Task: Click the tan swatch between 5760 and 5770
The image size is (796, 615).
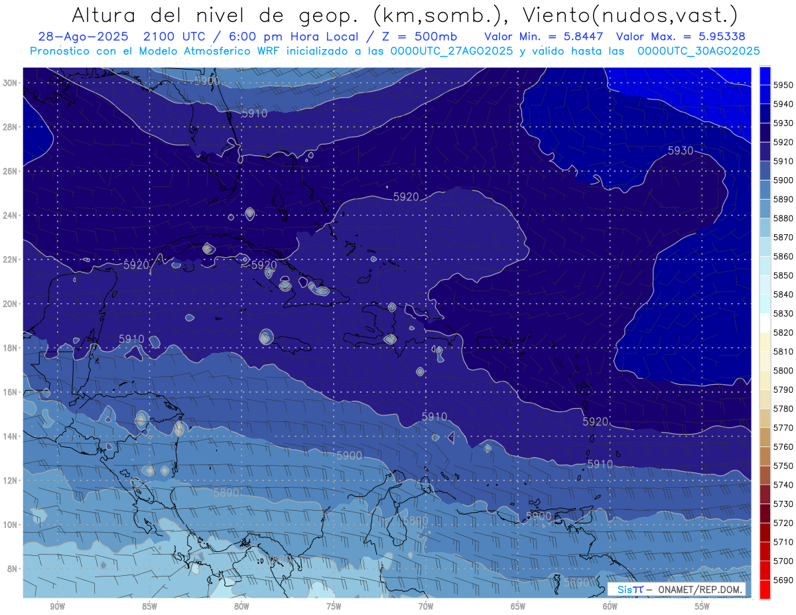Action: click(x=765, y=437)
